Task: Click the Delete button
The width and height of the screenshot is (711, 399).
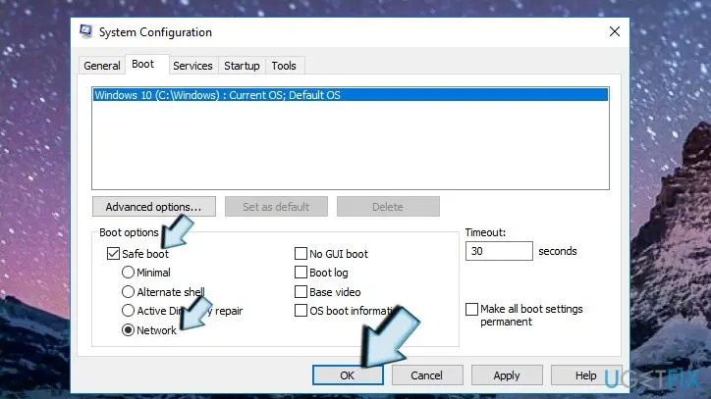Action: (x=388, y=207)
